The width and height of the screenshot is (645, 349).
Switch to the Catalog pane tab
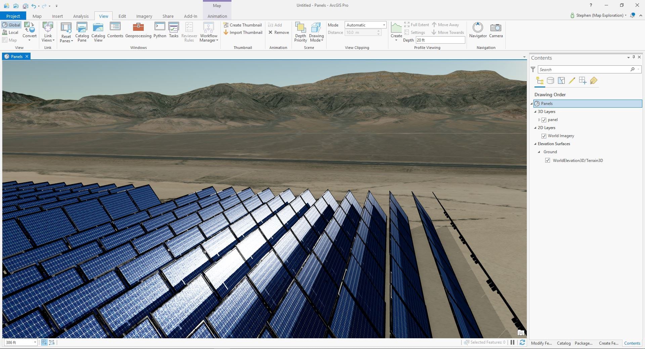pyautogui.click(x=564, y=343)
